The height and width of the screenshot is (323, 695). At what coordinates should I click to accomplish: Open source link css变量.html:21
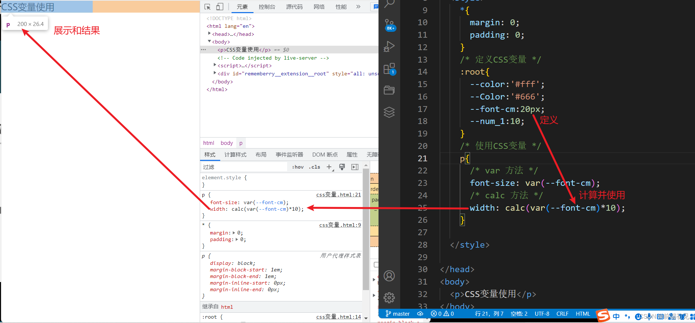(x=339, y=195)
